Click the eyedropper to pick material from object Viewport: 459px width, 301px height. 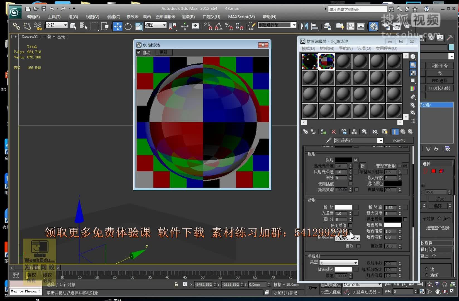329,140
